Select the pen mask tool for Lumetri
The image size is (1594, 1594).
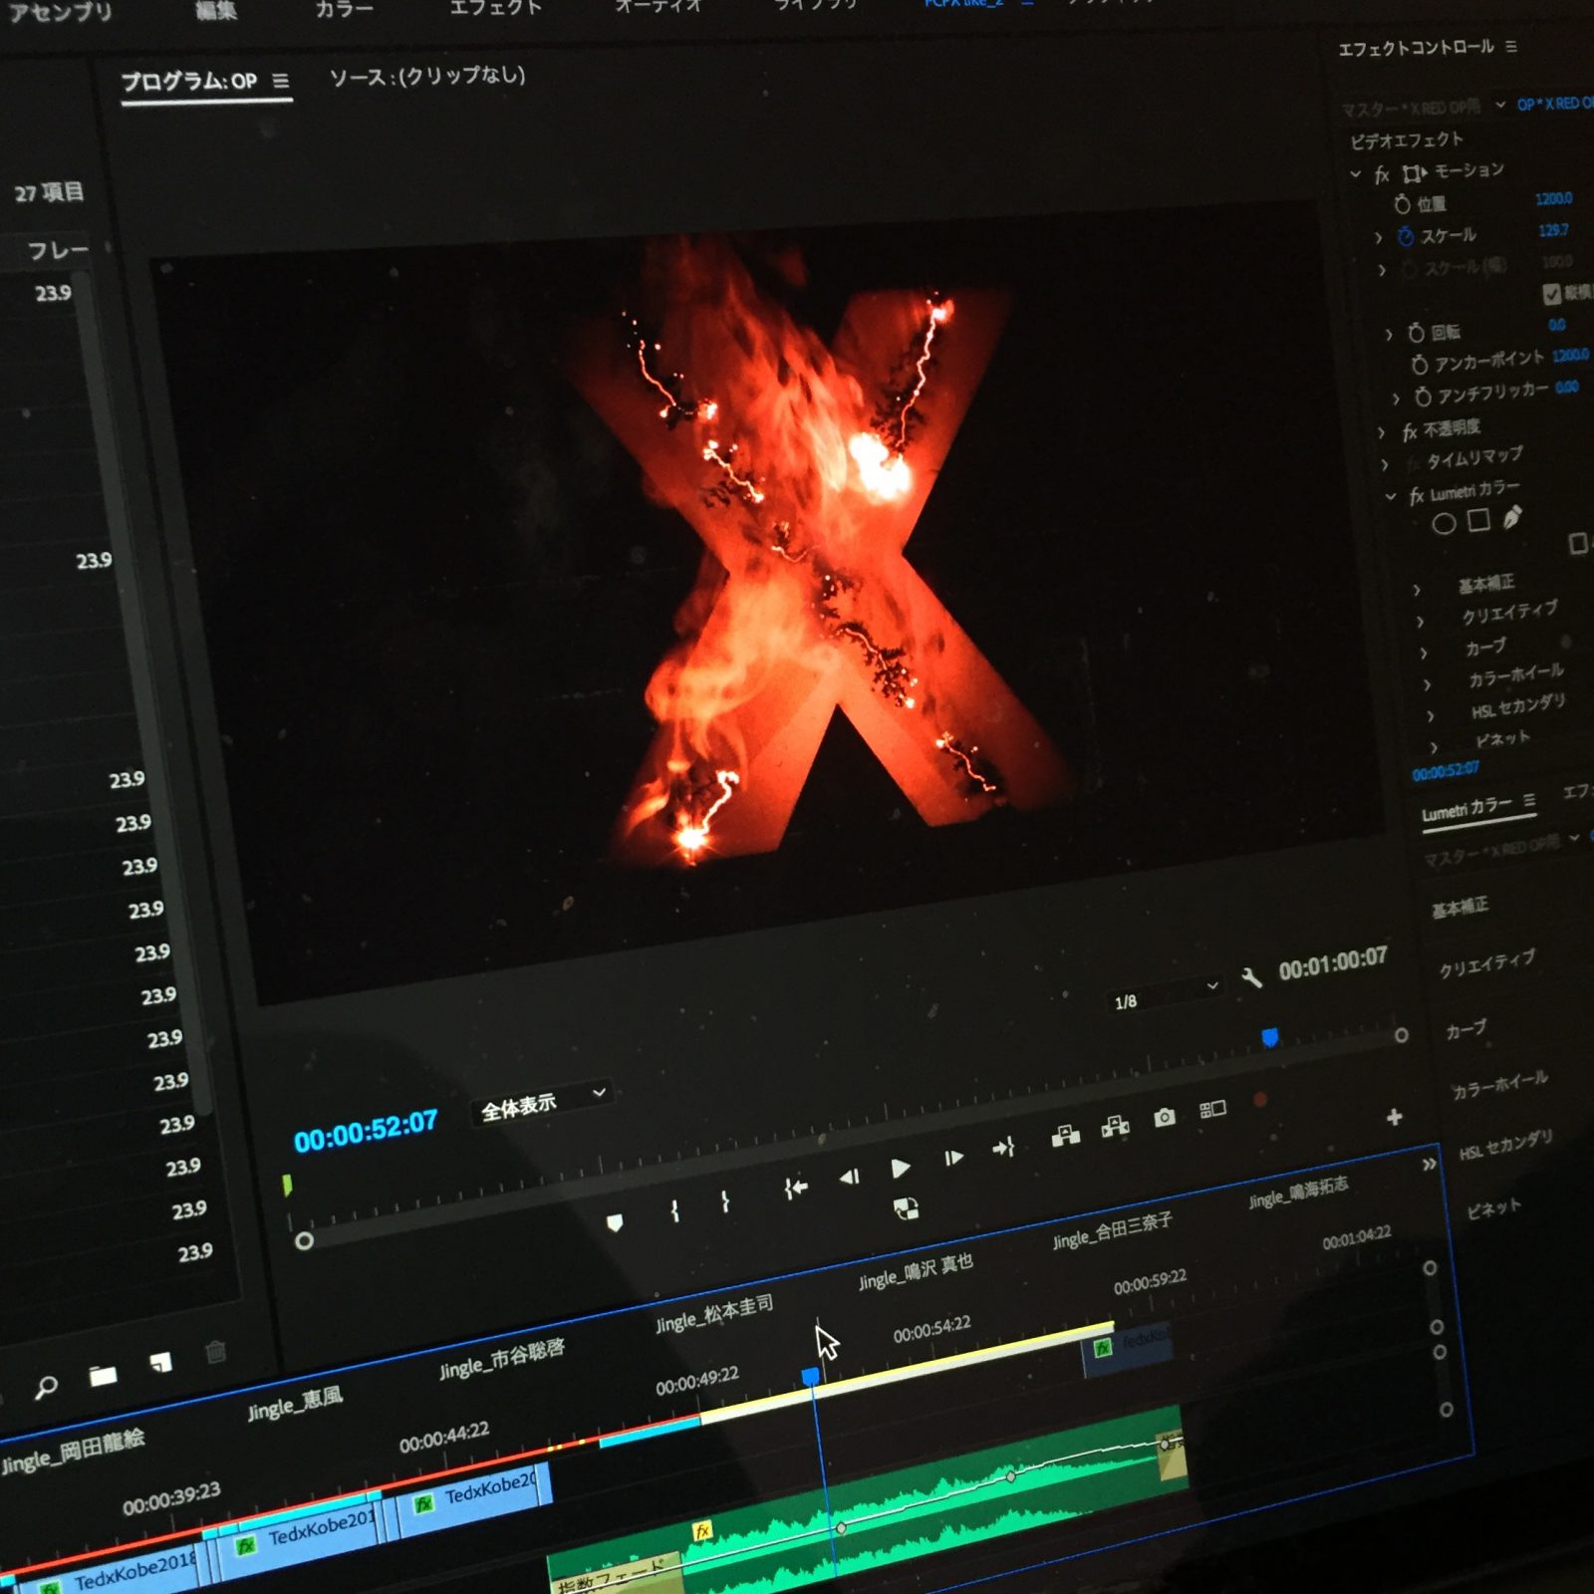pyautogui.click(x=1512, y=517)
